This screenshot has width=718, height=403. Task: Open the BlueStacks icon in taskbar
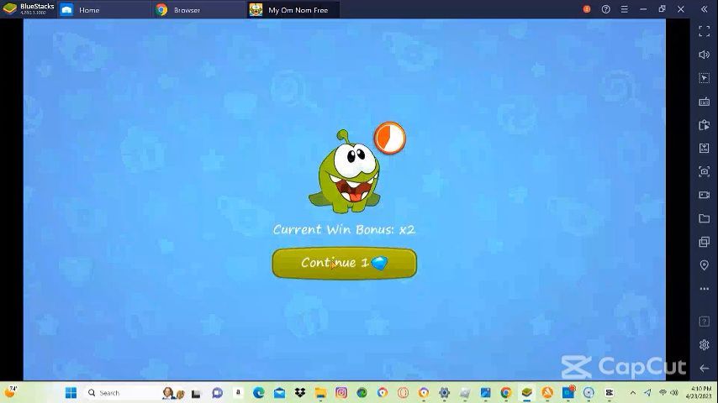[526, 392]
